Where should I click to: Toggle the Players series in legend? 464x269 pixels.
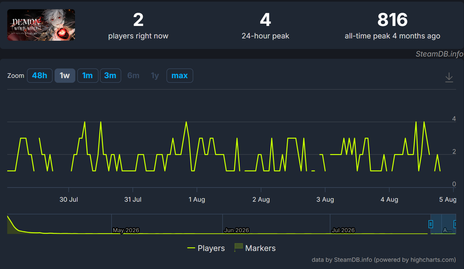[206, 248]
